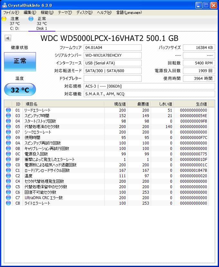Click status orb for row C5 代替処理保留中のセクタ数

pyautogui.click(x=8, y=187)
